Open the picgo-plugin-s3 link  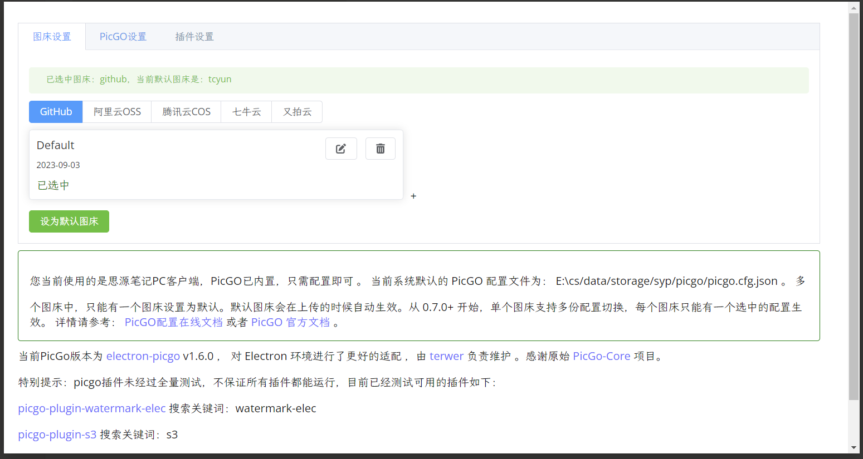click(57, 435)
